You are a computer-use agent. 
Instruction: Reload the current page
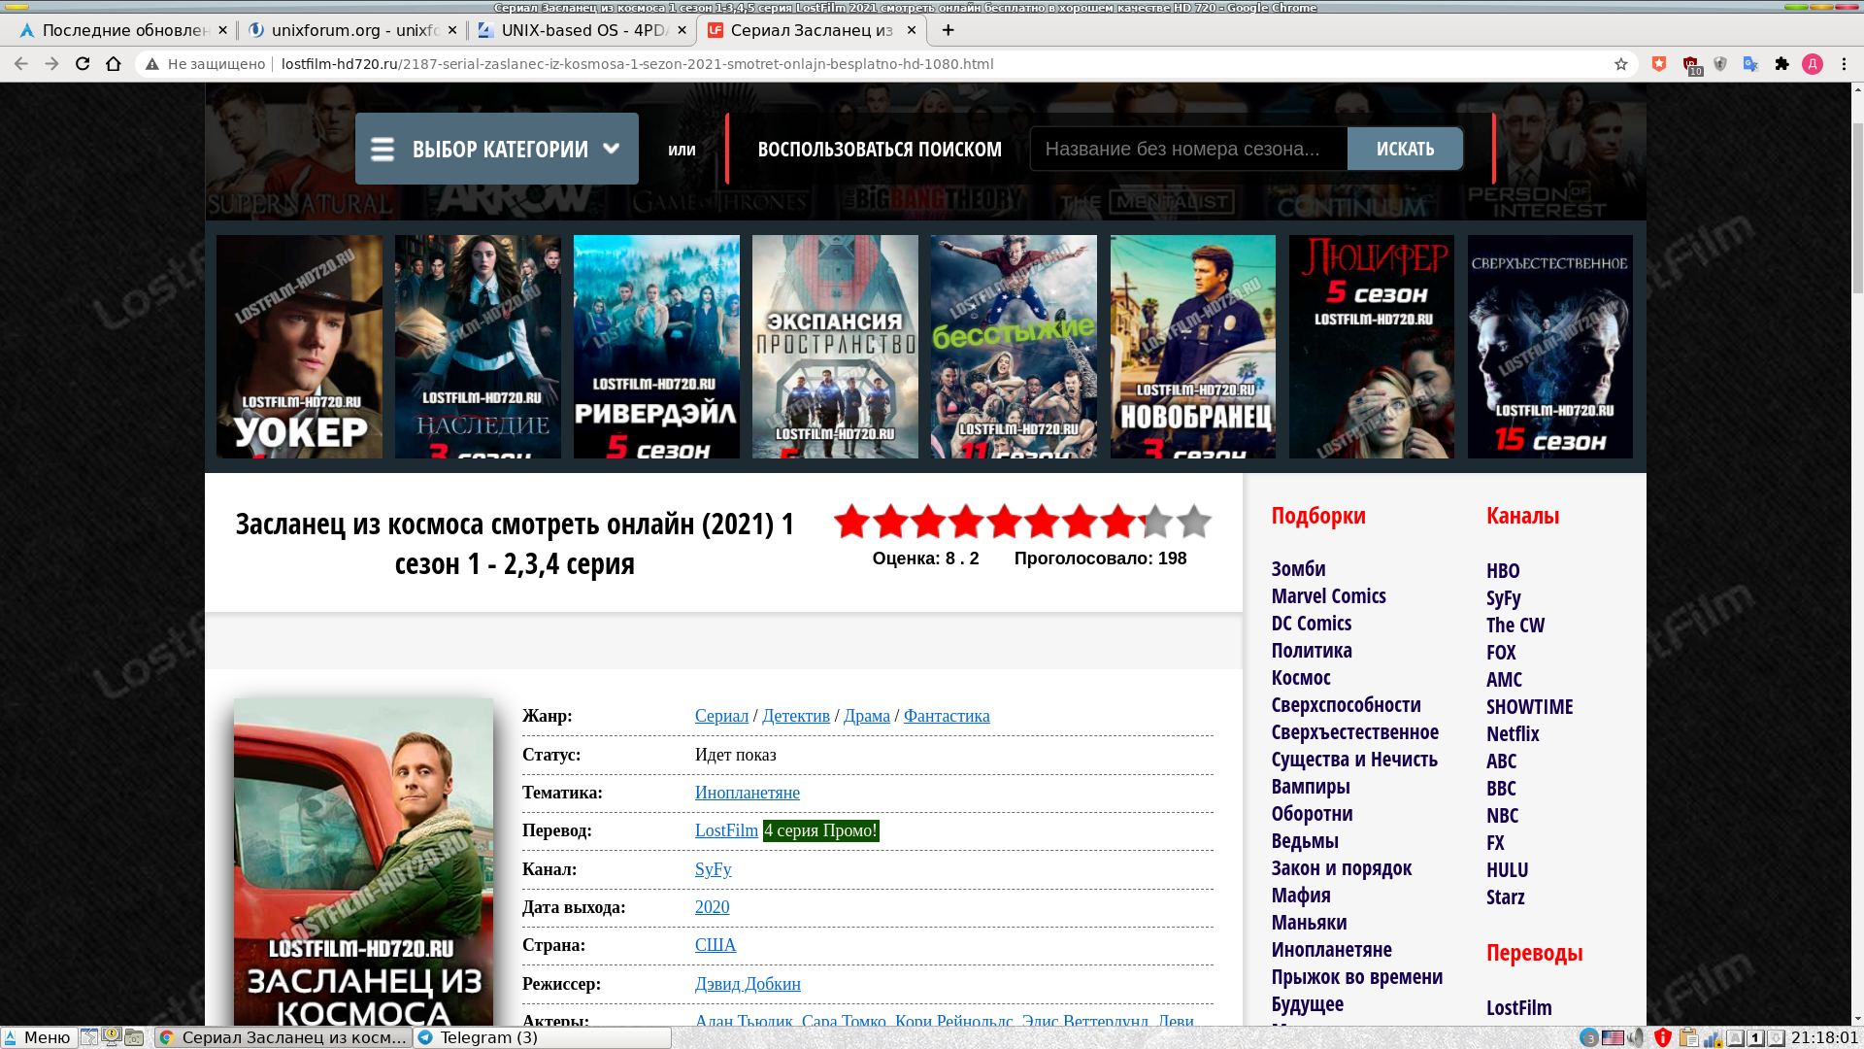(83, 64)
